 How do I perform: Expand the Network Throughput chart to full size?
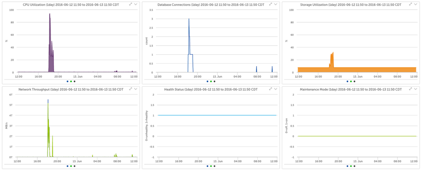[x=131, y=89]
